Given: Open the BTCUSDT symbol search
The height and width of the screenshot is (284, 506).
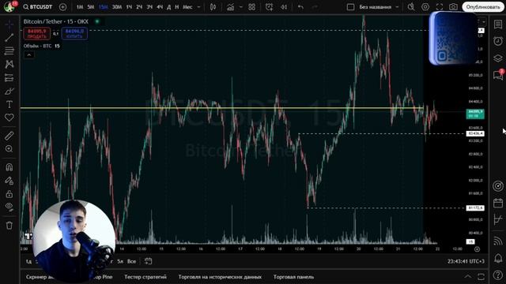Looking at the screenshot, I should (37, 7).
